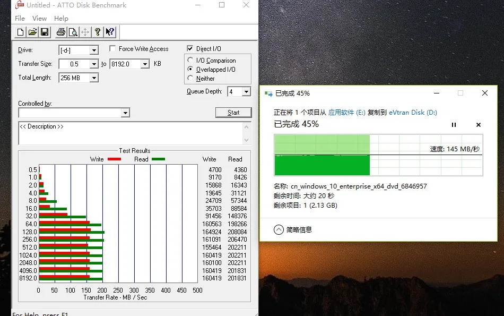Open the maximum transfer size 8192.0 dropdown
Screen dimensions: 504x316
tap(145, 64)
